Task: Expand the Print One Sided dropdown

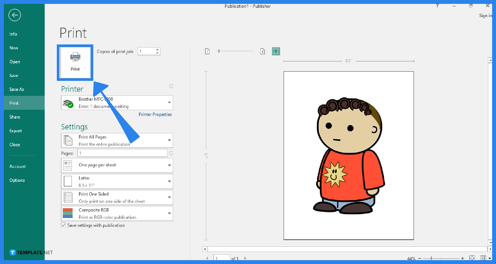Action: pos(169,197)
